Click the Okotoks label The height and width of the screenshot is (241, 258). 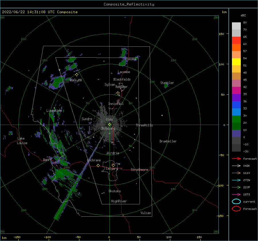[x=115, y=191]
